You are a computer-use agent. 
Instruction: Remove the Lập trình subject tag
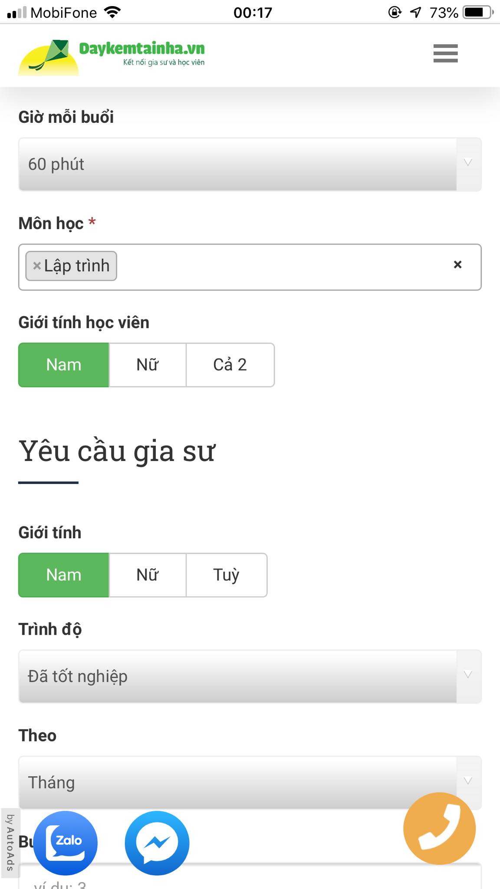point(37,266)
